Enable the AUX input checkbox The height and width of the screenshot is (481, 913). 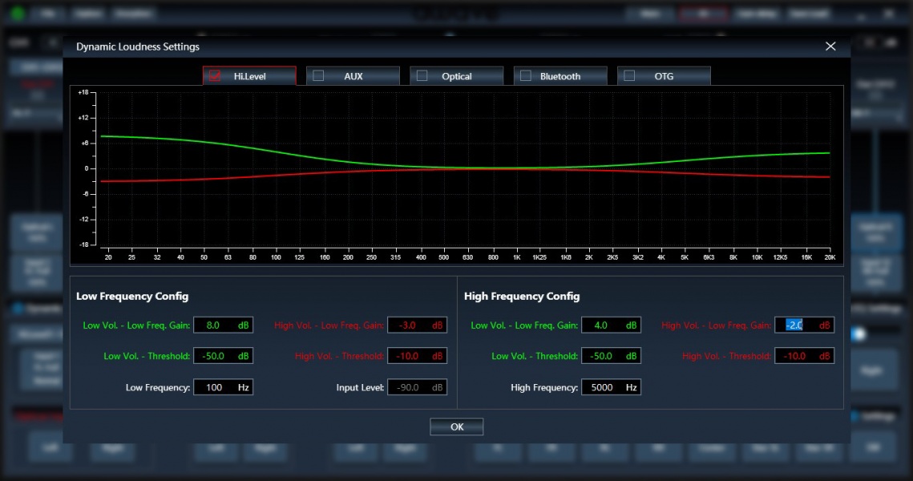(318, 75)
